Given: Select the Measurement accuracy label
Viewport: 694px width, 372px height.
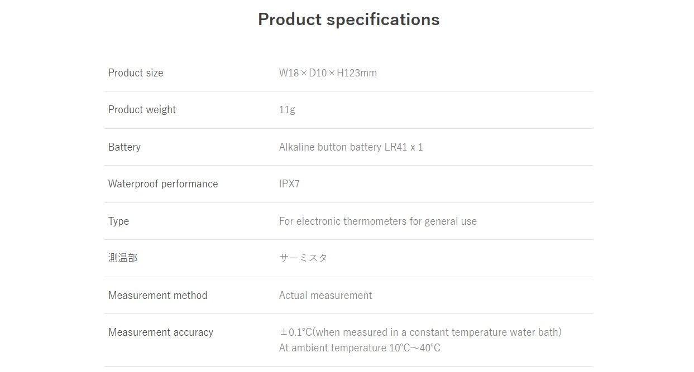Looking at the screenshot, I should (x=161, y=332).
